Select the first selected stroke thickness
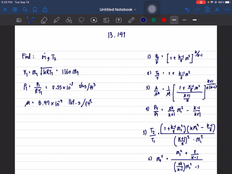The image size is (232, 174). pos(174,20)
